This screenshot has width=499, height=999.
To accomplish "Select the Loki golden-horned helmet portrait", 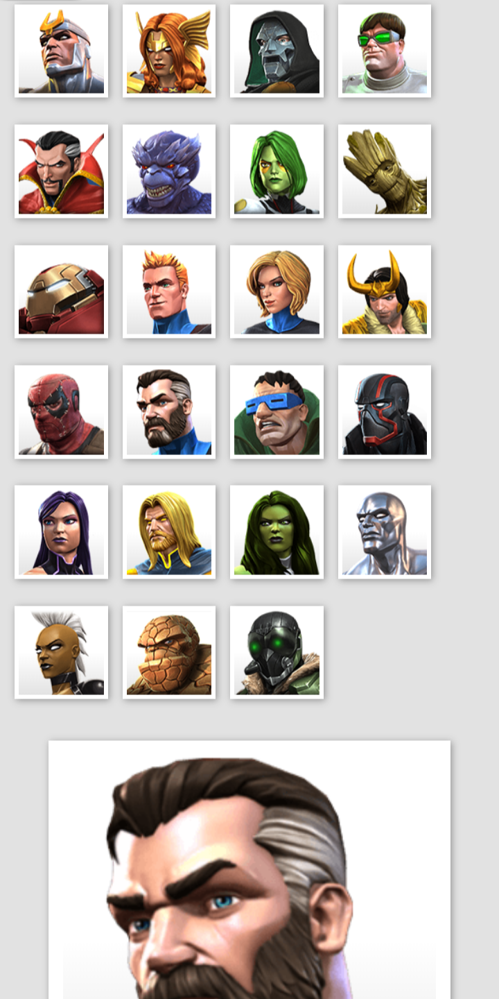I will pos(385,291).
